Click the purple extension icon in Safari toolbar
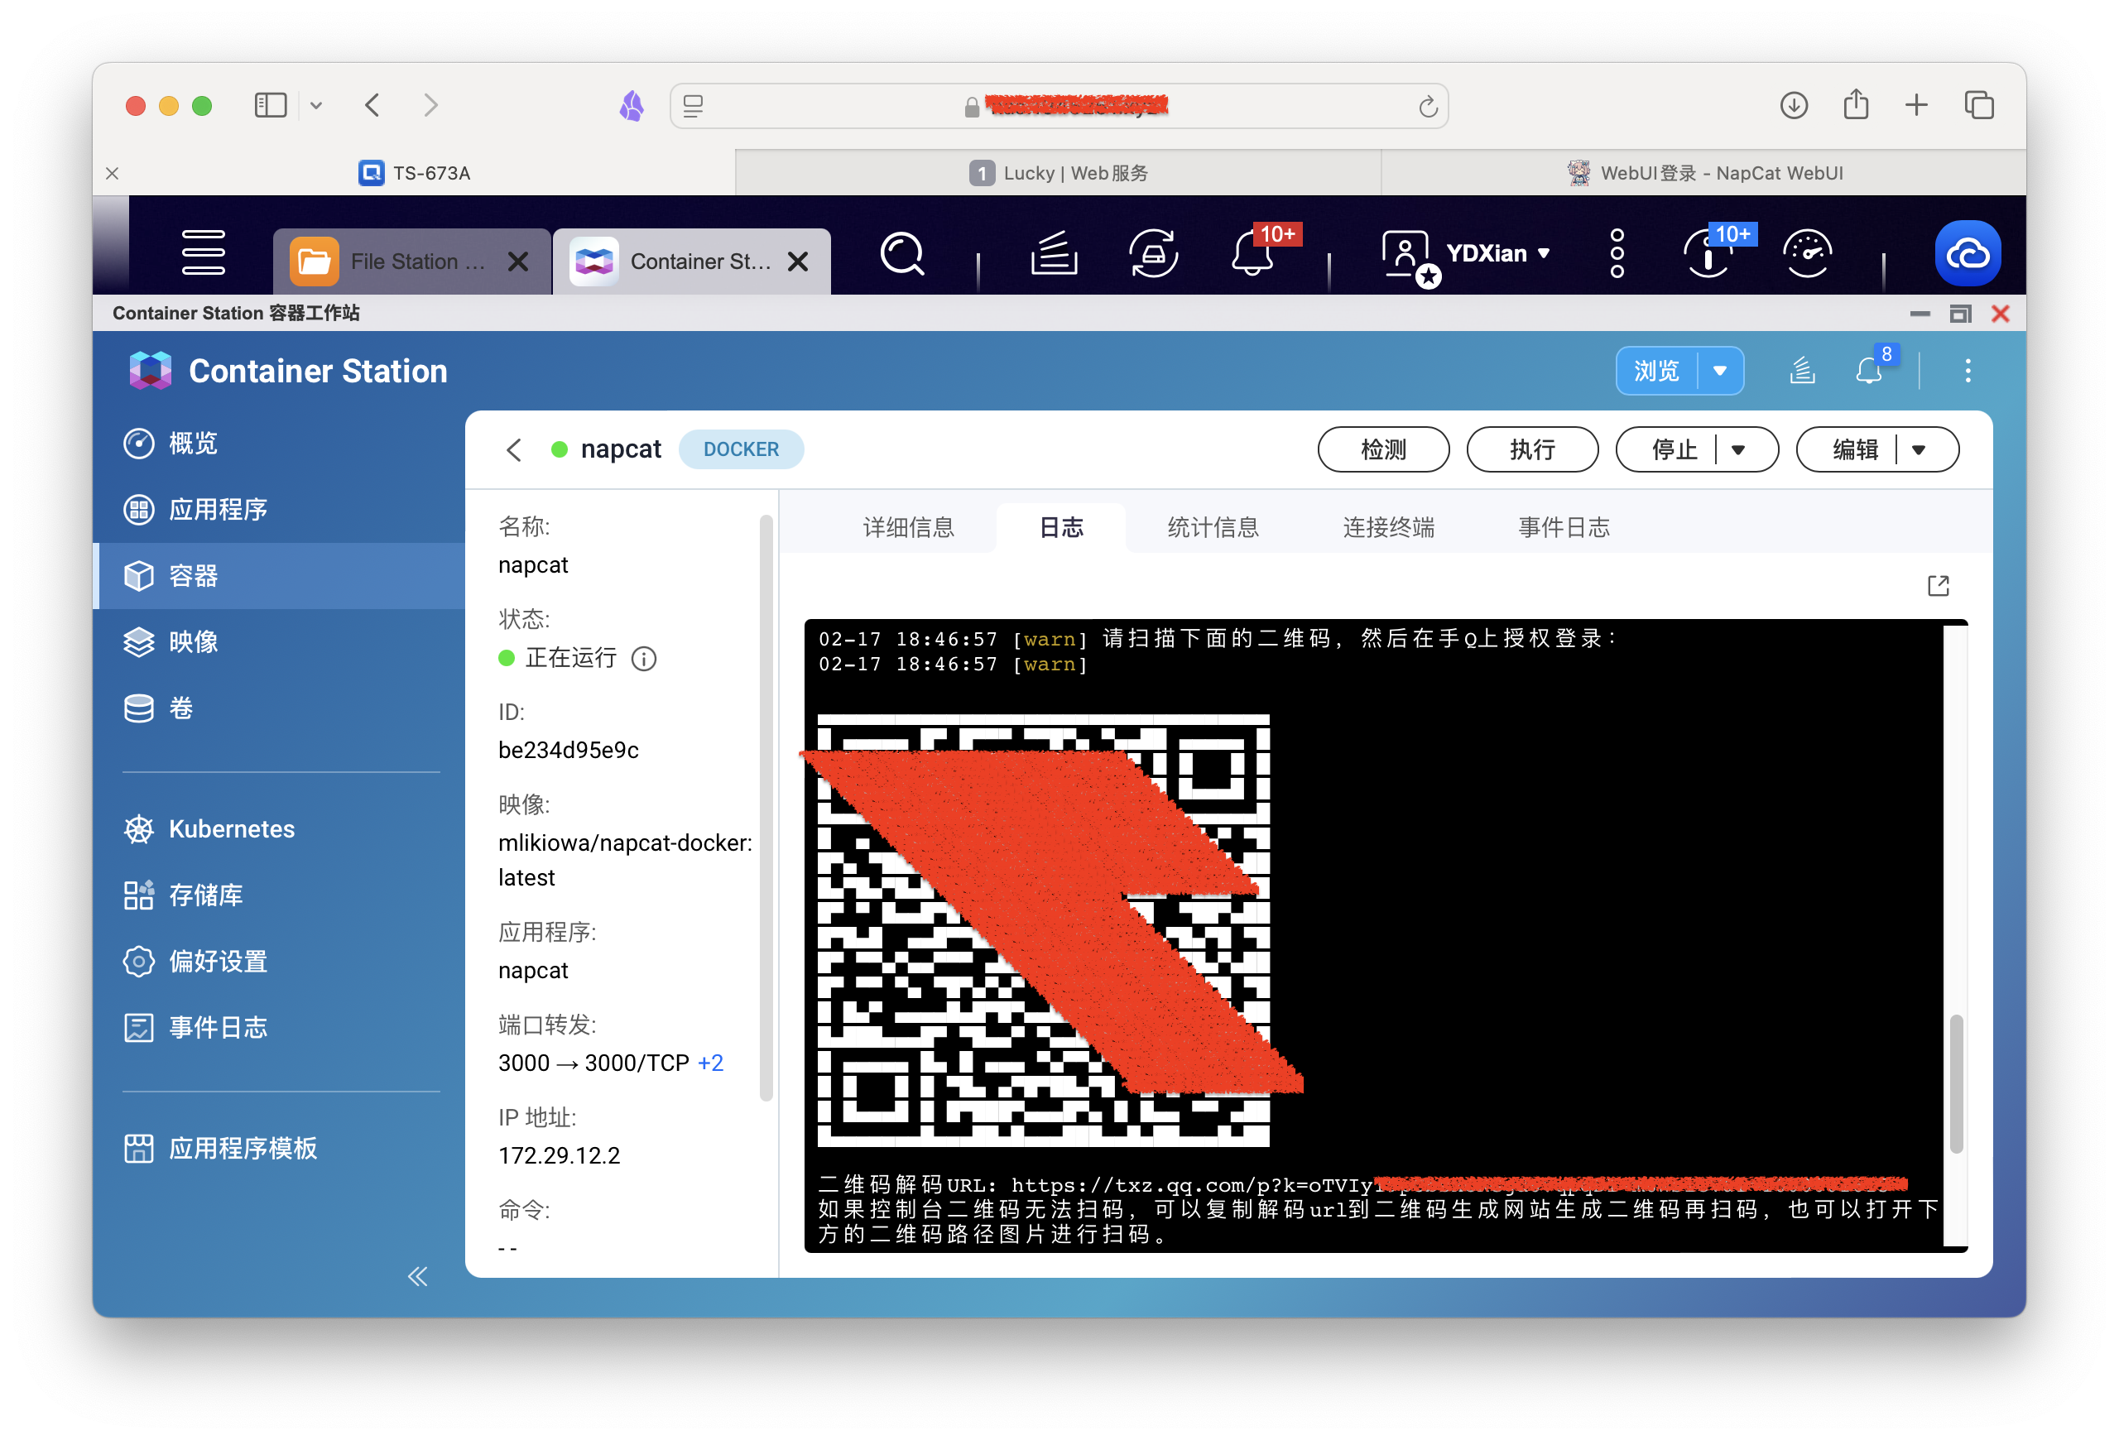The image size is (2119, 1440). [632, 106]
